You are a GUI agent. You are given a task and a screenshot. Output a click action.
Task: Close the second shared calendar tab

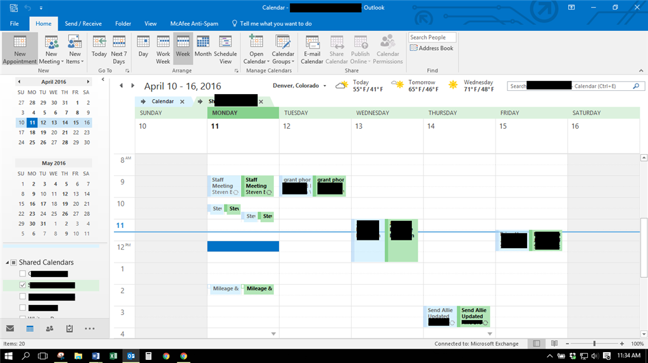(261, 102)
